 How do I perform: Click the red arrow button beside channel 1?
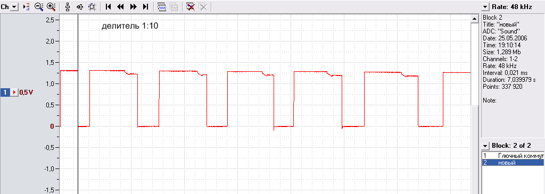(14, 92)
